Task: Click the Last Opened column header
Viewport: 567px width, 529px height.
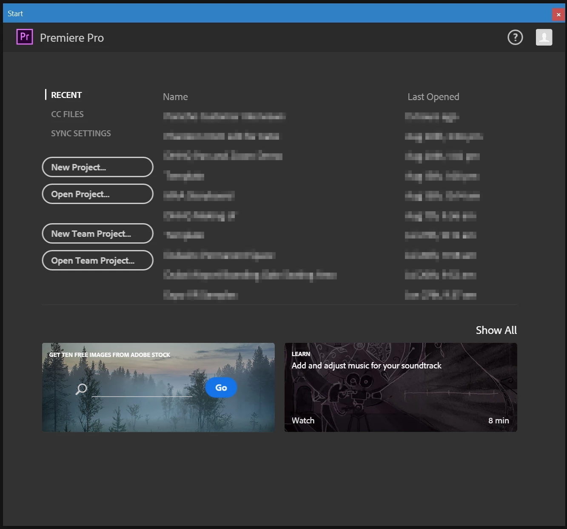Action: pyautogui.click(x=433, y=97)
